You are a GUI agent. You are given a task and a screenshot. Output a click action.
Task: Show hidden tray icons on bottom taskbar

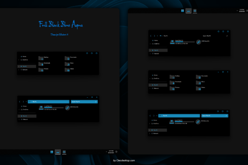point(106,152)
